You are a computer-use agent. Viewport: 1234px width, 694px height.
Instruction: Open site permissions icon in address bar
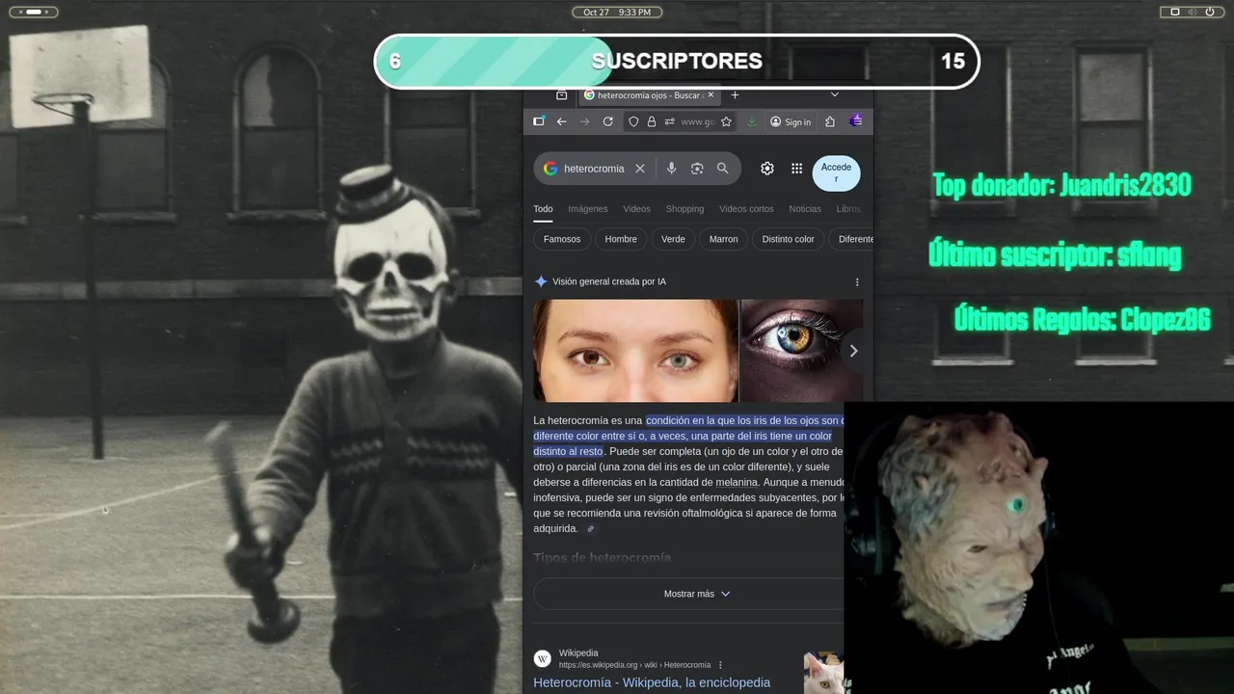[x=669, y=121]
